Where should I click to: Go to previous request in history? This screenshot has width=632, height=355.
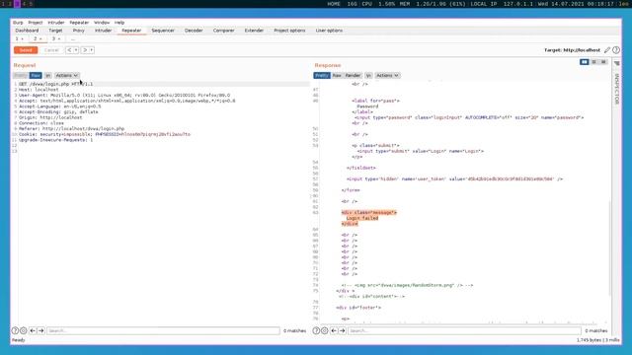pos(69,50)
